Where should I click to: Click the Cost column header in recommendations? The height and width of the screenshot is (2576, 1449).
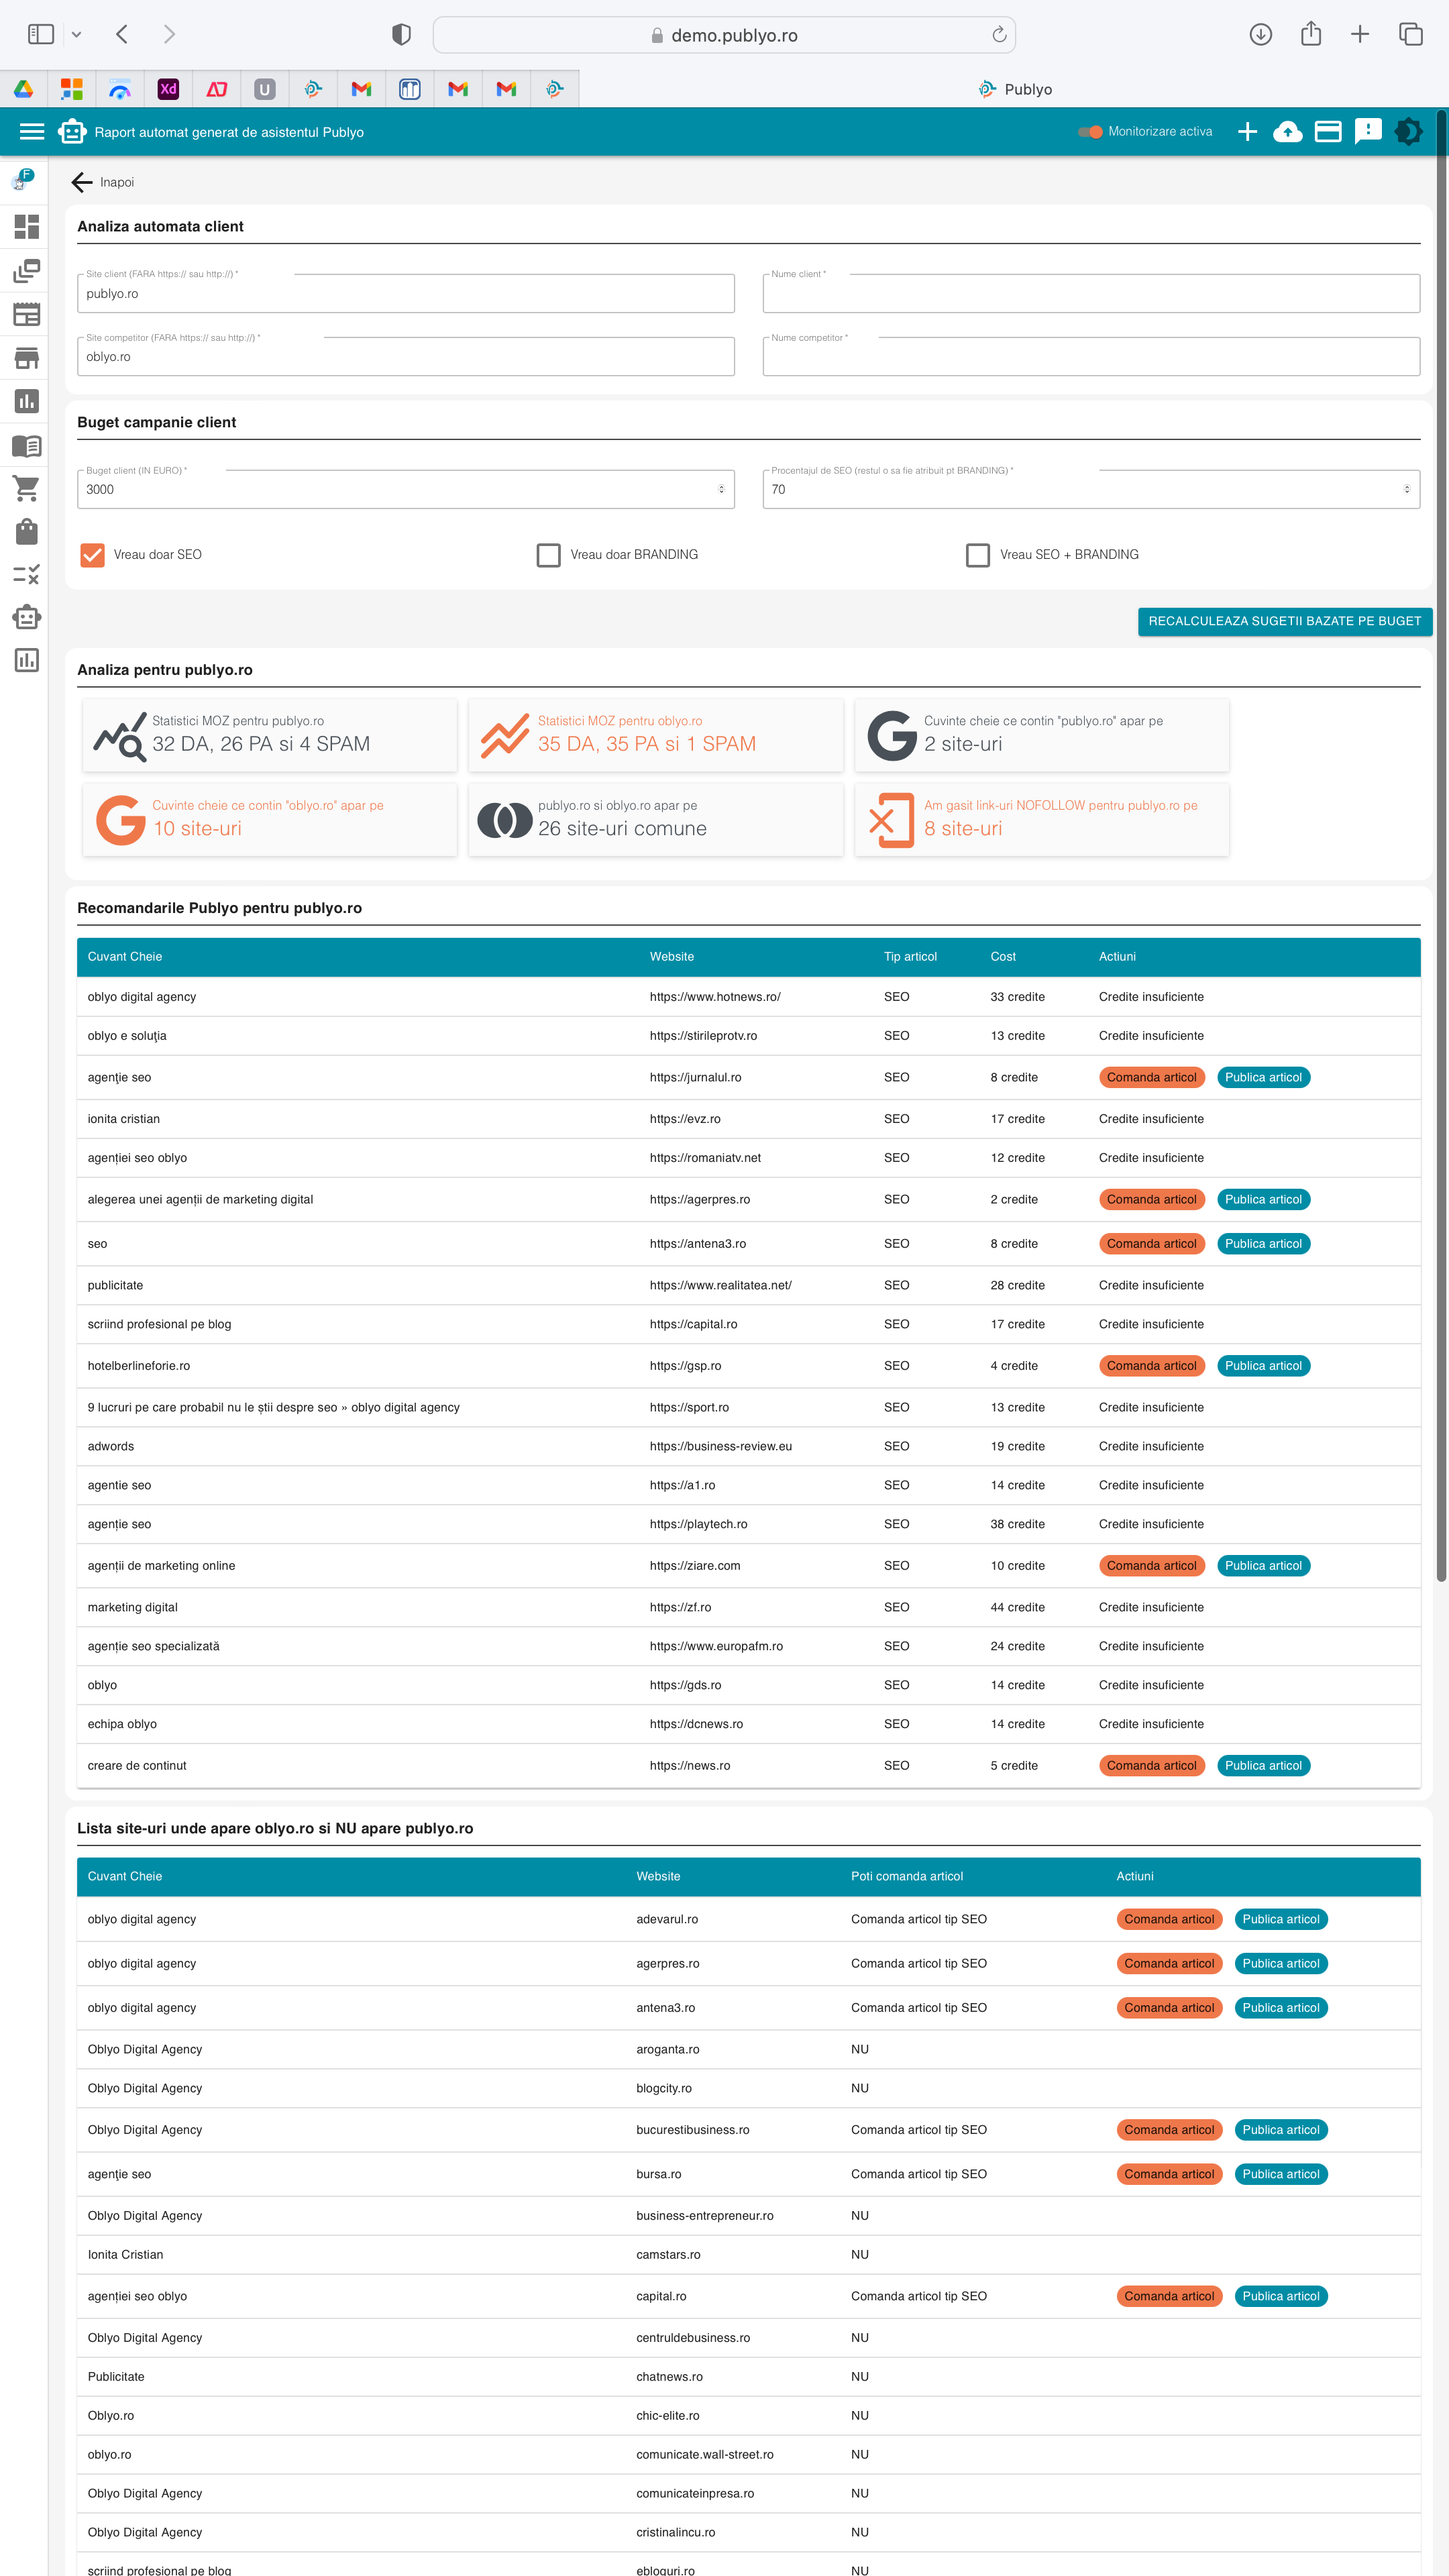point(1003,957)
